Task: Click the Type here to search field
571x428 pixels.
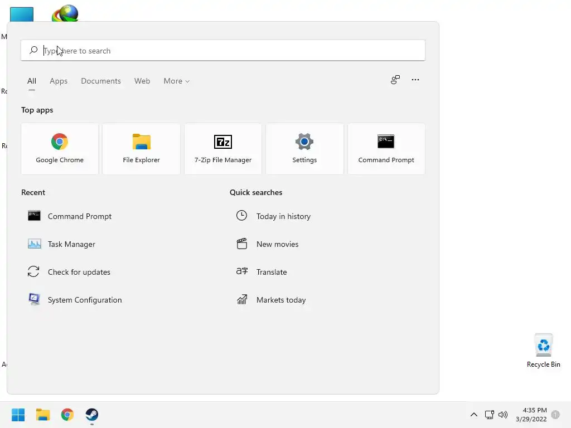Action: 223,50
